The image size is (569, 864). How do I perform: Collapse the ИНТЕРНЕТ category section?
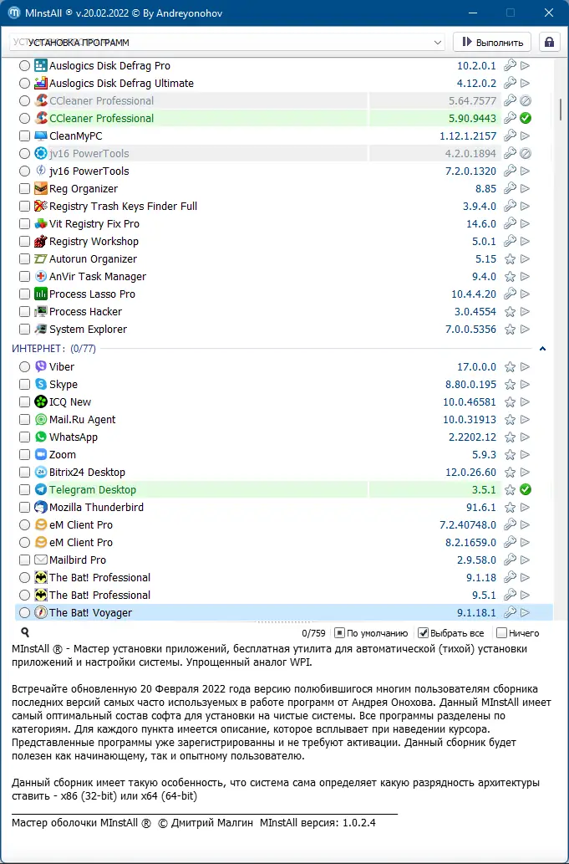542,348
